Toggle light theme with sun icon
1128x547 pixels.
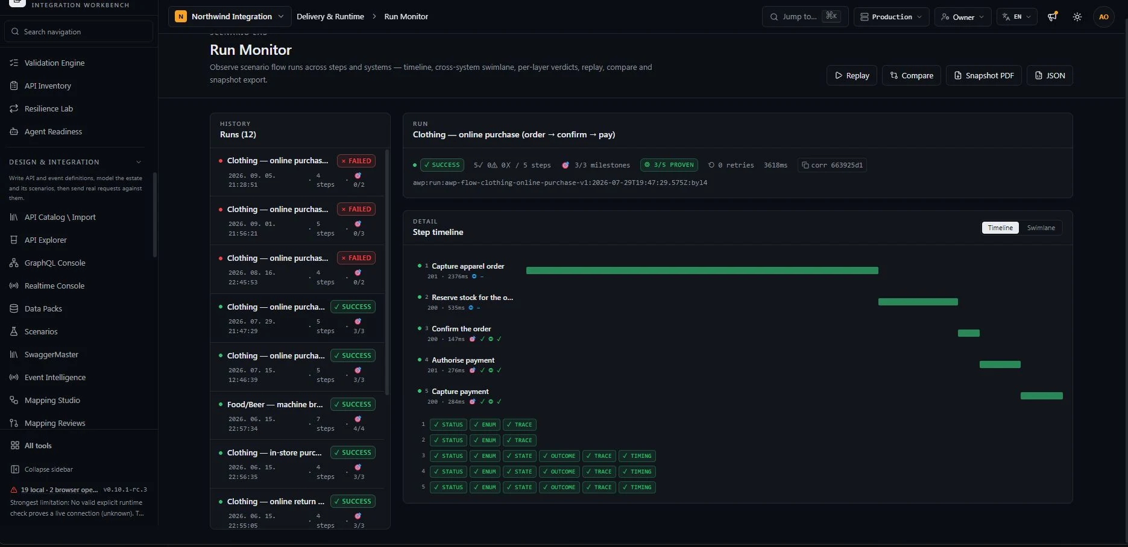tap(1077, 17)
